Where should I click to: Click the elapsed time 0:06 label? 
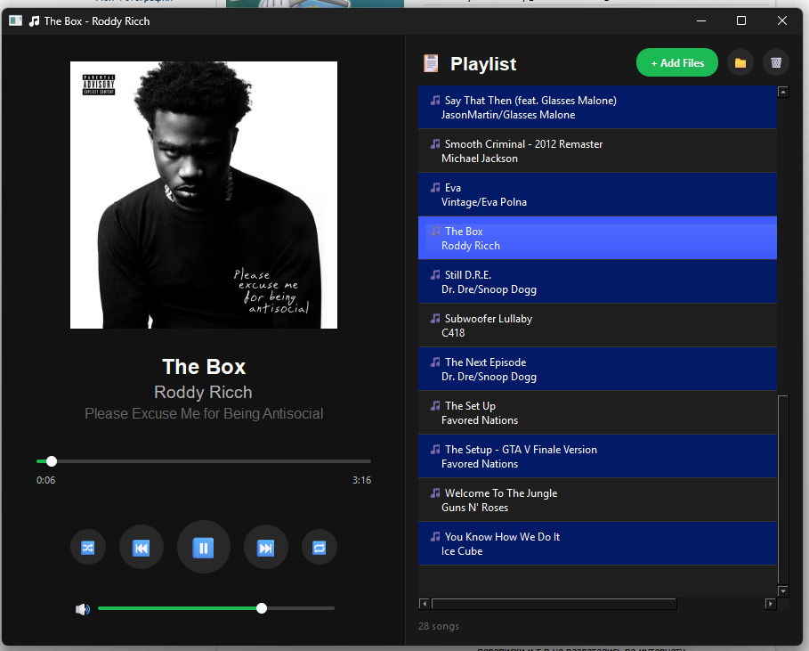[x=46, y=480]
